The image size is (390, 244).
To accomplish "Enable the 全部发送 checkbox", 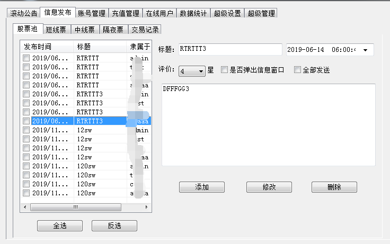I will (x=297, y=70).
